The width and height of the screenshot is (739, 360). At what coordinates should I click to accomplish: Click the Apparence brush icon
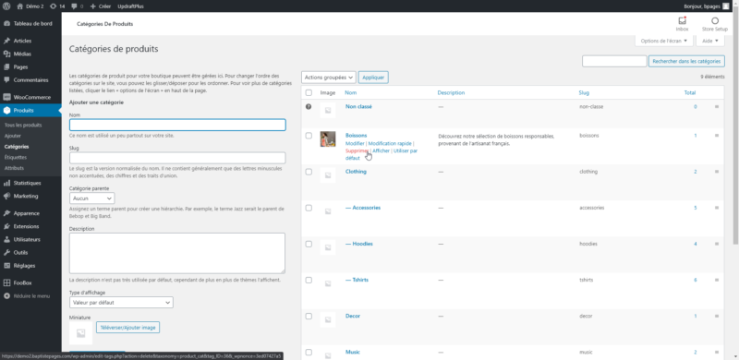pyautogui.click(x=6, y=213)
